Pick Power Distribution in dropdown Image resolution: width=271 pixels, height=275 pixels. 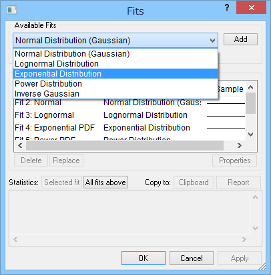(115, 84)
